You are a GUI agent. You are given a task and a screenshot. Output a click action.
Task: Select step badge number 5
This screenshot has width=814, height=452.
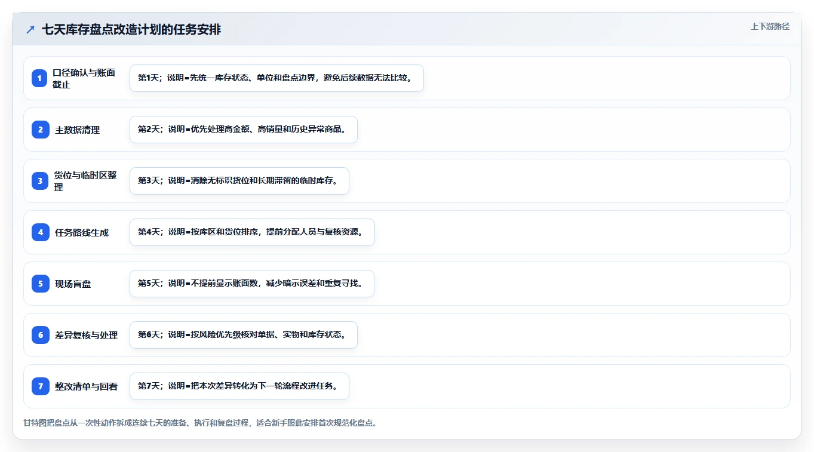(40, 284)
